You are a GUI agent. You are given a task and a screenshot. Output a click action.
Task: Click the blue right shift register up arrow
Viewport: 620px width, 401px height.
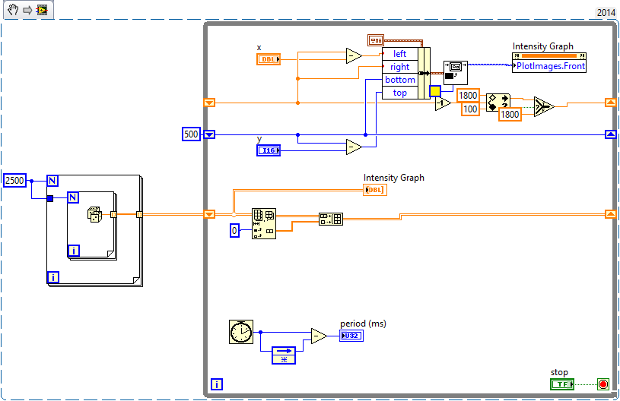611,134
